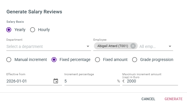Click the Abigail Attard (T001) chip
The image size is (187, 106).
(x=112, y=46)
